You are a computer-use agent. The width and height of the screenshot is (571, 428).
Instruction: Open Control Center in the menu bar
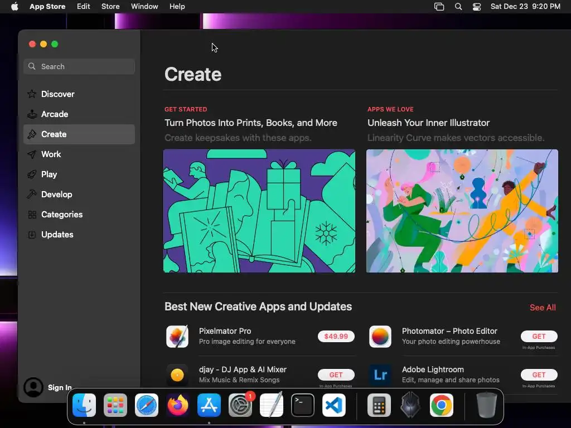[x=477, y=7]
